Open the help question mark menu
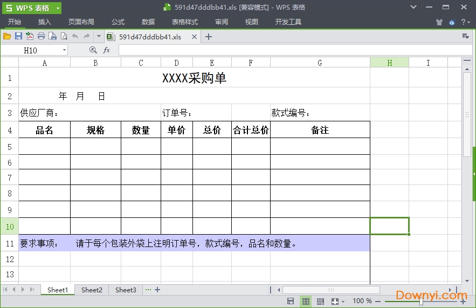This screenshot has width=476, height=308. (x=465, y=22)
